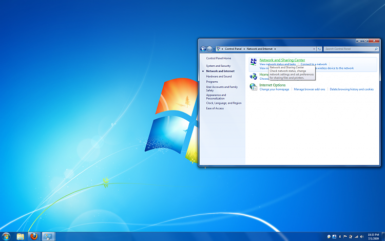This screenshot has width=385, height=241.
Task: Open the address bar history dropdown
Action: click(x=314, y=49)
